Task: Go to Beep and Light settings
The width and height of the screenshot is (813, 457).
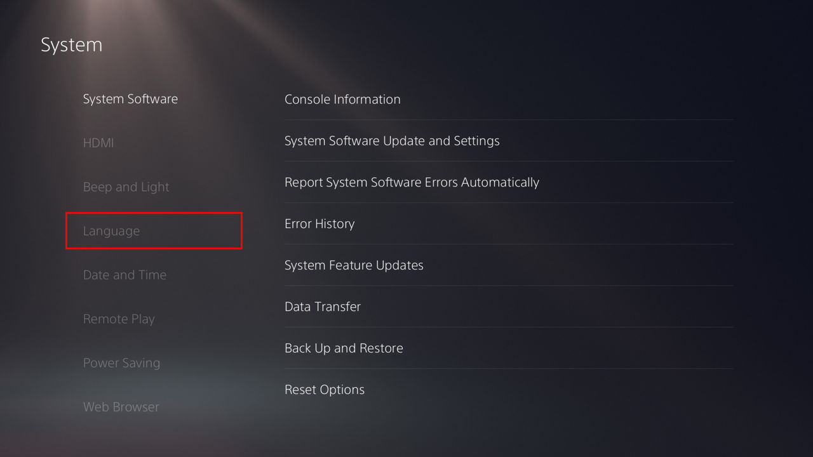Action: coord(126,187)
